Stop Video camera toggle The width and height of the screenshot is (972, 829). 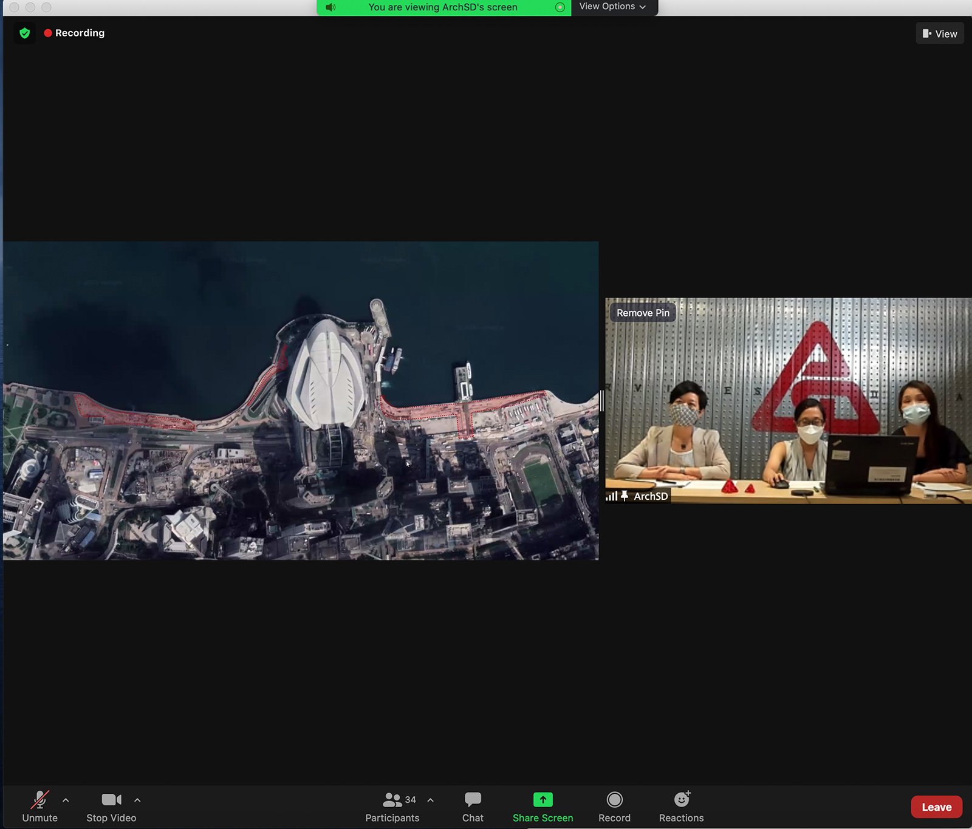tap(111, 807)
